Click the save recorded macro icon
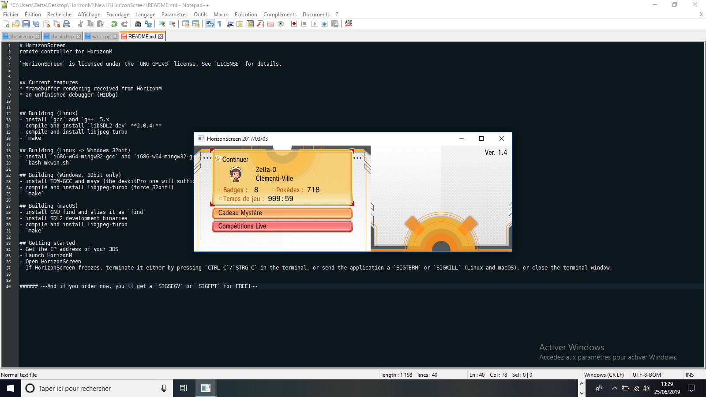The width and height of the screenshot is (706, 397). pos(335,24)
